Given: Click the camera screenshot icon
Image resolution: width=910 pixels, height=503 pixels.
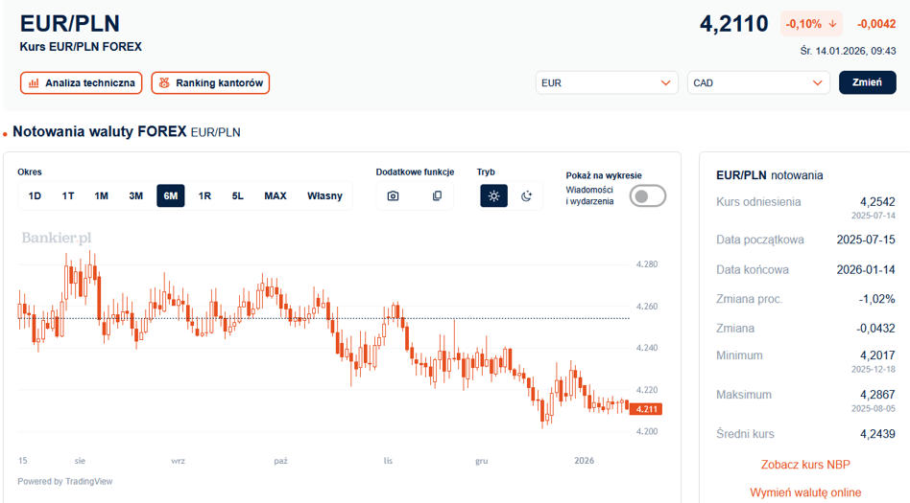Looking at the screenshot, I should click(x=393, y=196).
